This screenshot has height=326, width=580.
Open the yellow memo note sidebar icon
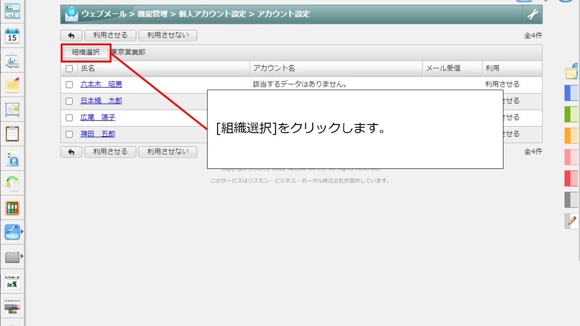point(12,85)
